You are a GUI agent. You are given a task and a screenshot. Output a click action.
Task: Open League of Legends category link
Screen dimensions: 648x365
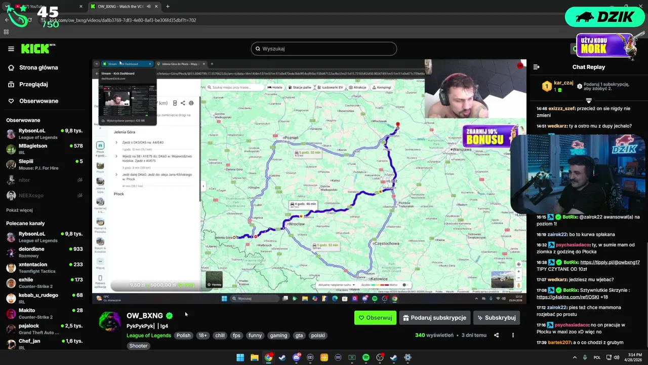pos(149,336)
